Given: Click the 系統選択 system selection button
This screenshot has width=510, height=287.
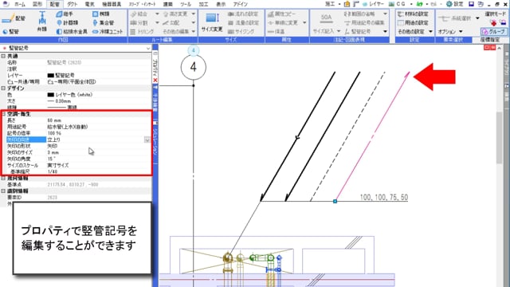Looking at the screenshot, I should (455, 18).
